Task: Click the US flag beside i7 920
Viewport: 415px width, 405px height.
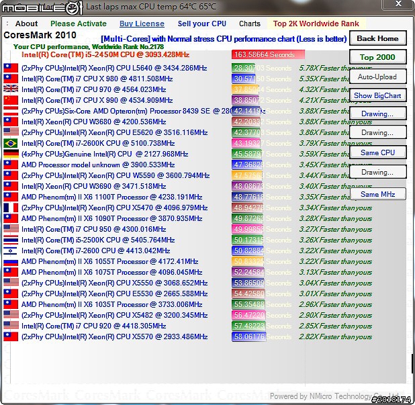Action: point(11,326)
